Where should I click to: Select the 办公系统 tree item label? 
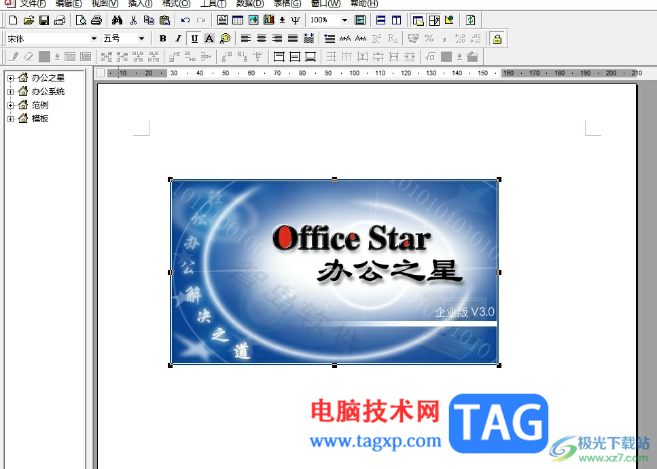[48, 91]
